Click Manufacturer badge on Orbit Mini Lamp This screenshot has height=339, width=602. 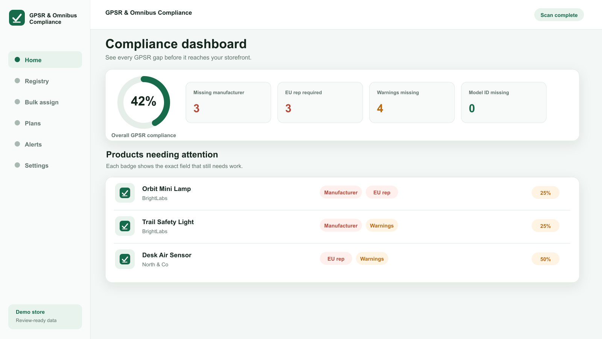pyautogui.click(x=341, y=192)
